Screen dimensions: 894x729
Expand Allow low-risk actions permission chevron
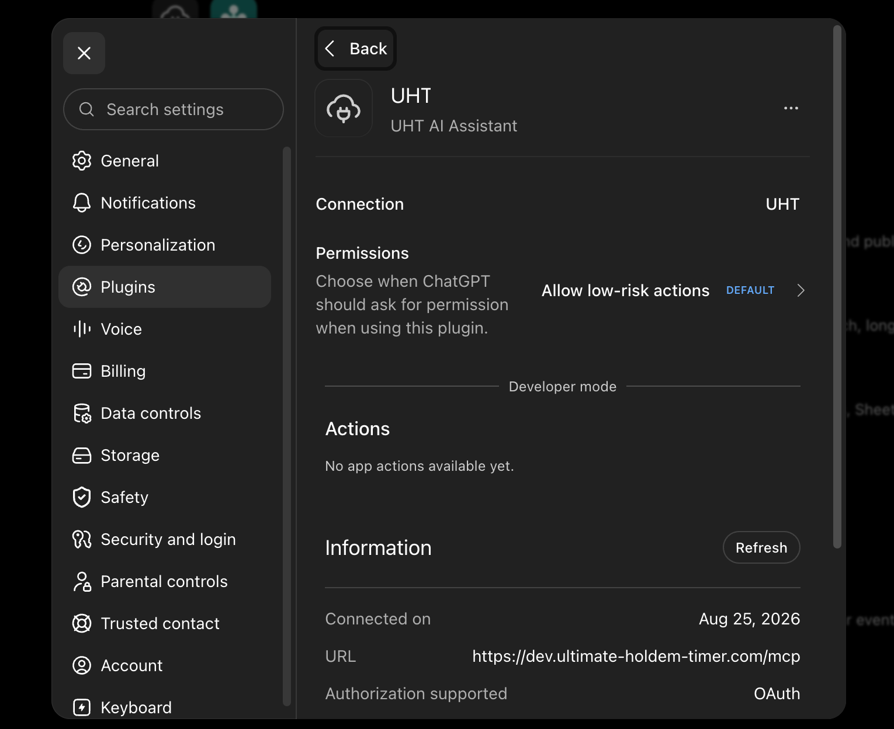801,290
